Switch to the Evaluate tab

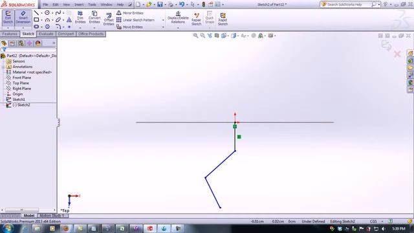click(46, 34)
